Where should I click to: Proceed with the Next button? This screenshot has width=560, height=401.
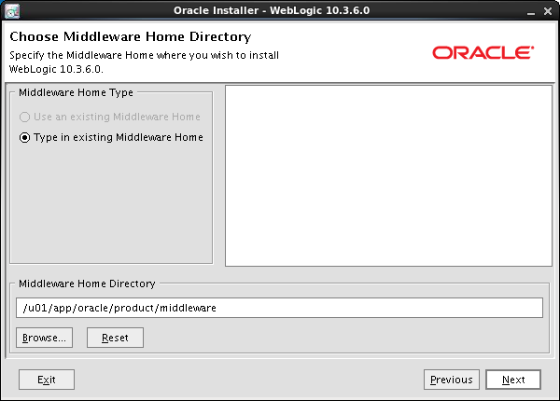tap(513, 380)
